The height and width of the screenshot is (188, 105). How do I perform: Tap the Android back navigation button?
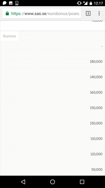click(x=23, y=182)
